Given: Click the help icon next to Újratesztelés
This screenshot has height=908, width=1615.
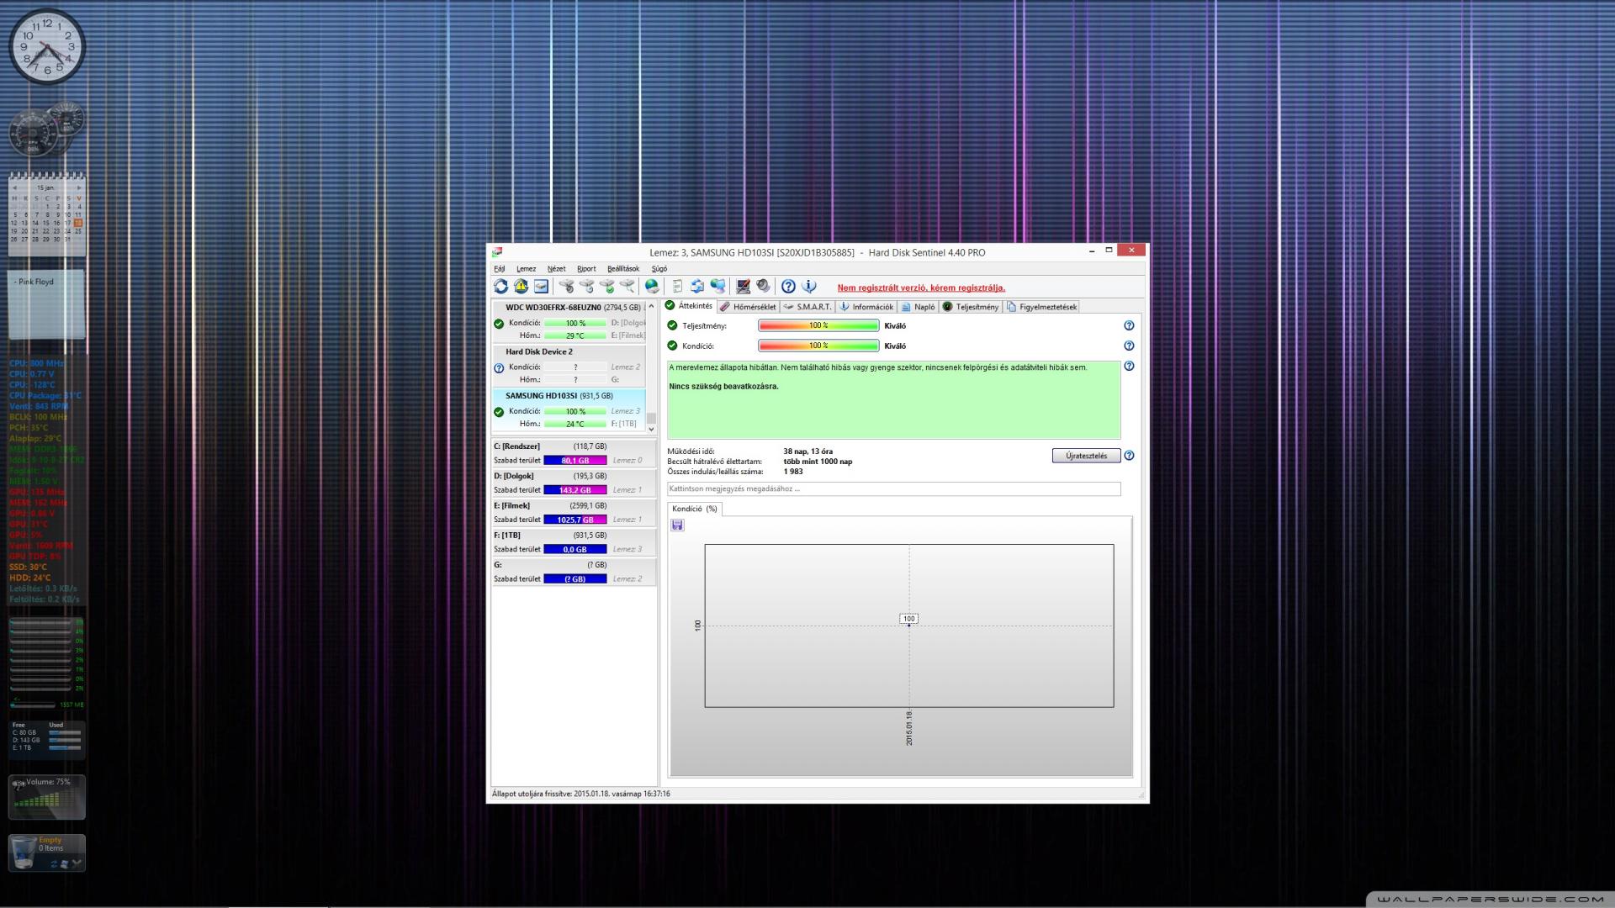Looking at the screenshot, I should coord(1129,456).
